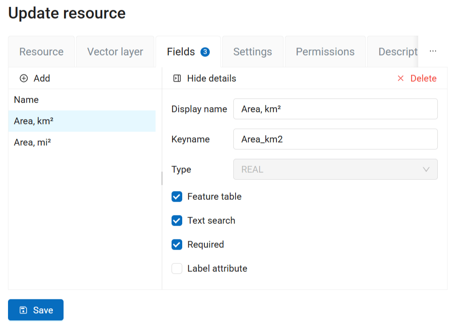The width and height of the screenshot is (452, 326).
Task: Click the Feature table label text
Action: pyautogui.click(x=215, y=197)
